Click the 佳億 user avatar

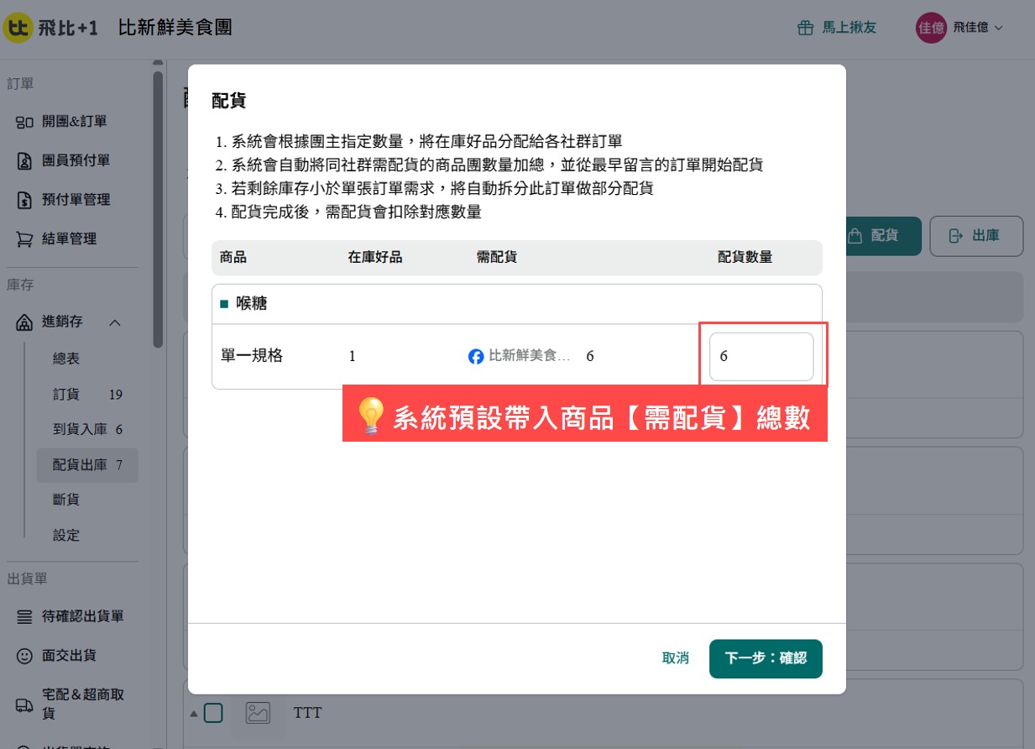pyautogui.click(x=930, y=28)
